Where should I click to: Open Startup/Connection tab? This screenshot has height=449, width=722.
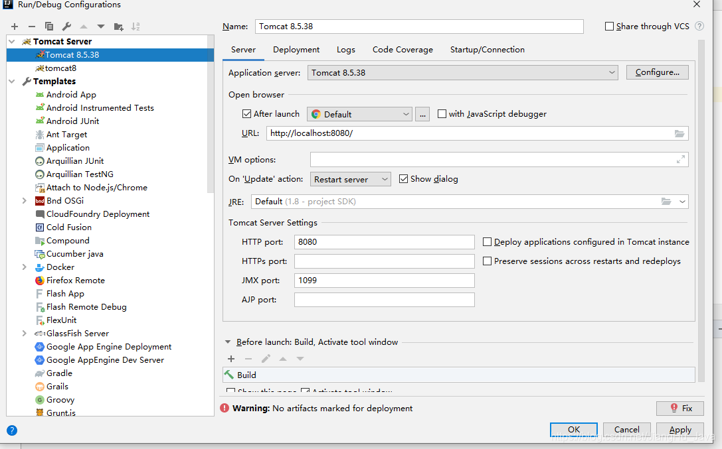coord(487,50)
